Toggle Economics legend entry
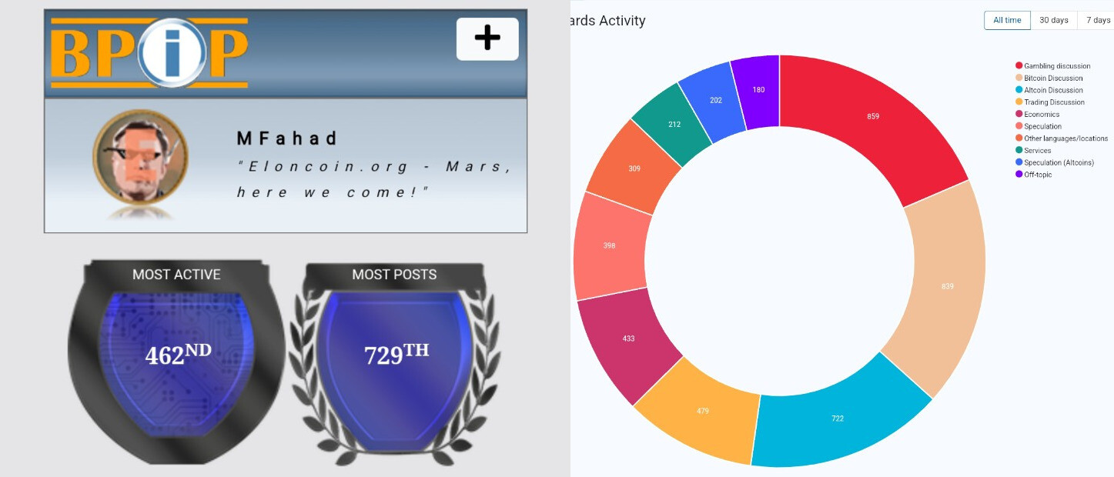This screenshot has height=477, width=1114. click(1037, 114)
